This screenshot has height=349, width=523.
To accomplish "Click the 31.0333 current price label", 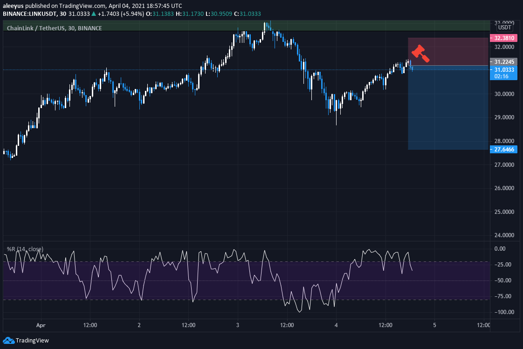I will 503,70.
